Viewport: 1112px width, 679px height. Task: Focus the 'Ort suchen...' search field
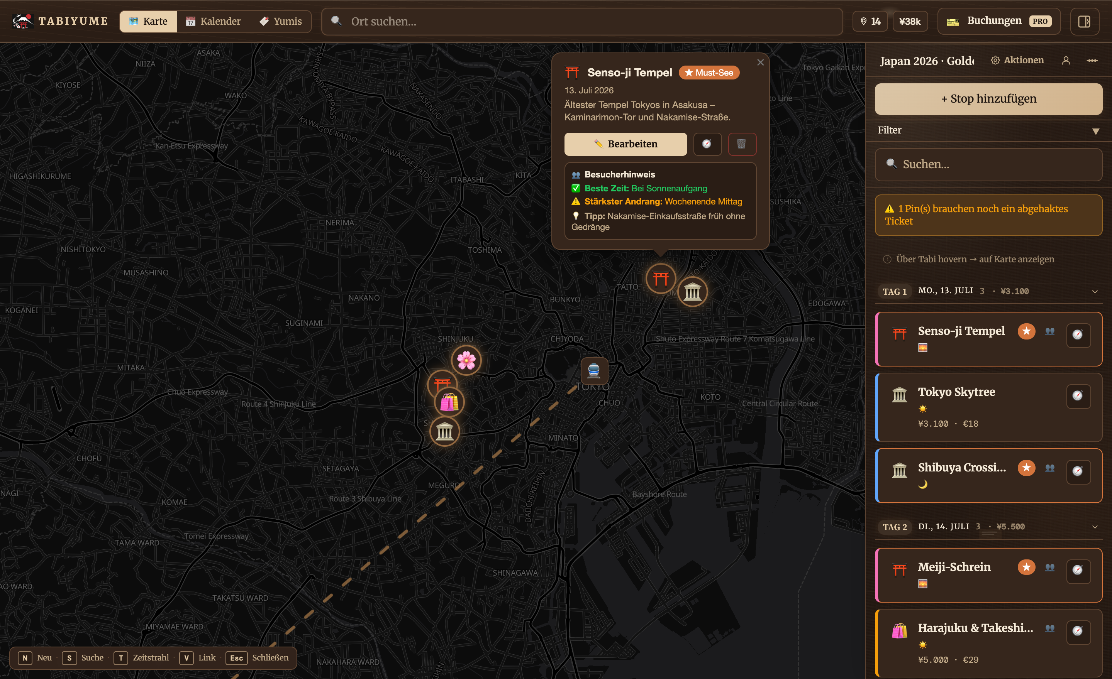click(x=582, y=21)
